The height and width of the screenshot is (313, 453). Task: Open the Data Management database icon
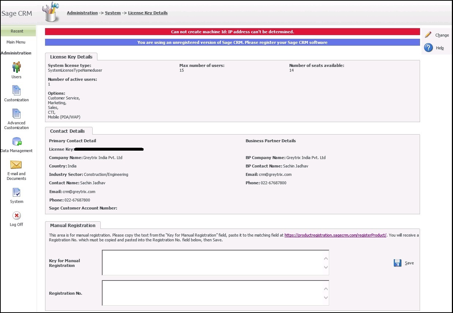click(x=16, y=141)
